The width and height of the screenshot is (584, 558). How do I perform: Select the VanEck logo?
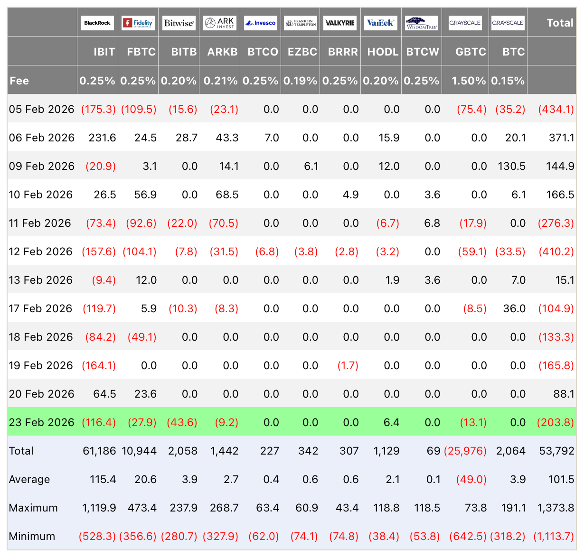[381, 23]
